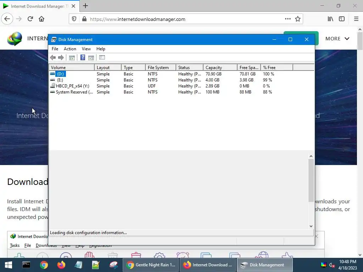This screenshot has height=272, width=363.
Task: Open a new Firefox tab with plus button
Action: point(85,6)
